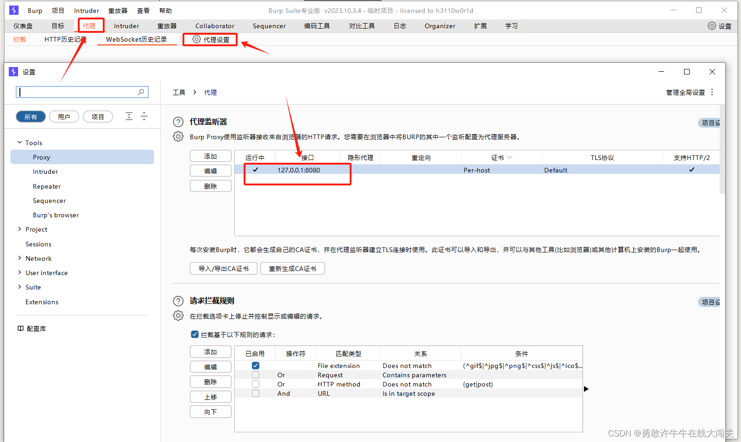741x442 pixels.
Task: Click the Burp Suite logo icon in title bar
Action: (x=14, y=10)
